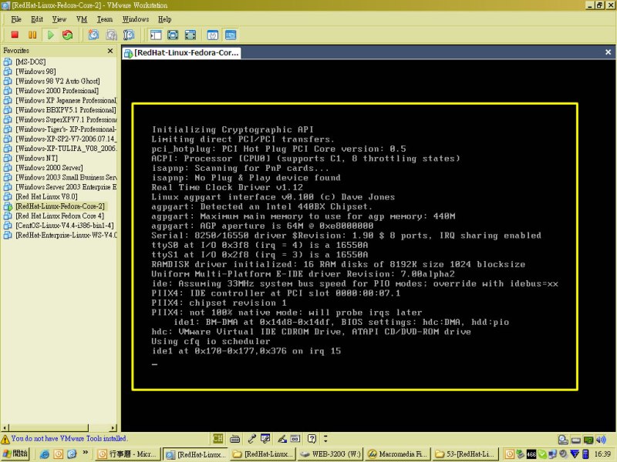Close the Favorites sidebar panel
The width and height of the screenshot is (617, 462).
pyautogui.click(x=110, y=51)
